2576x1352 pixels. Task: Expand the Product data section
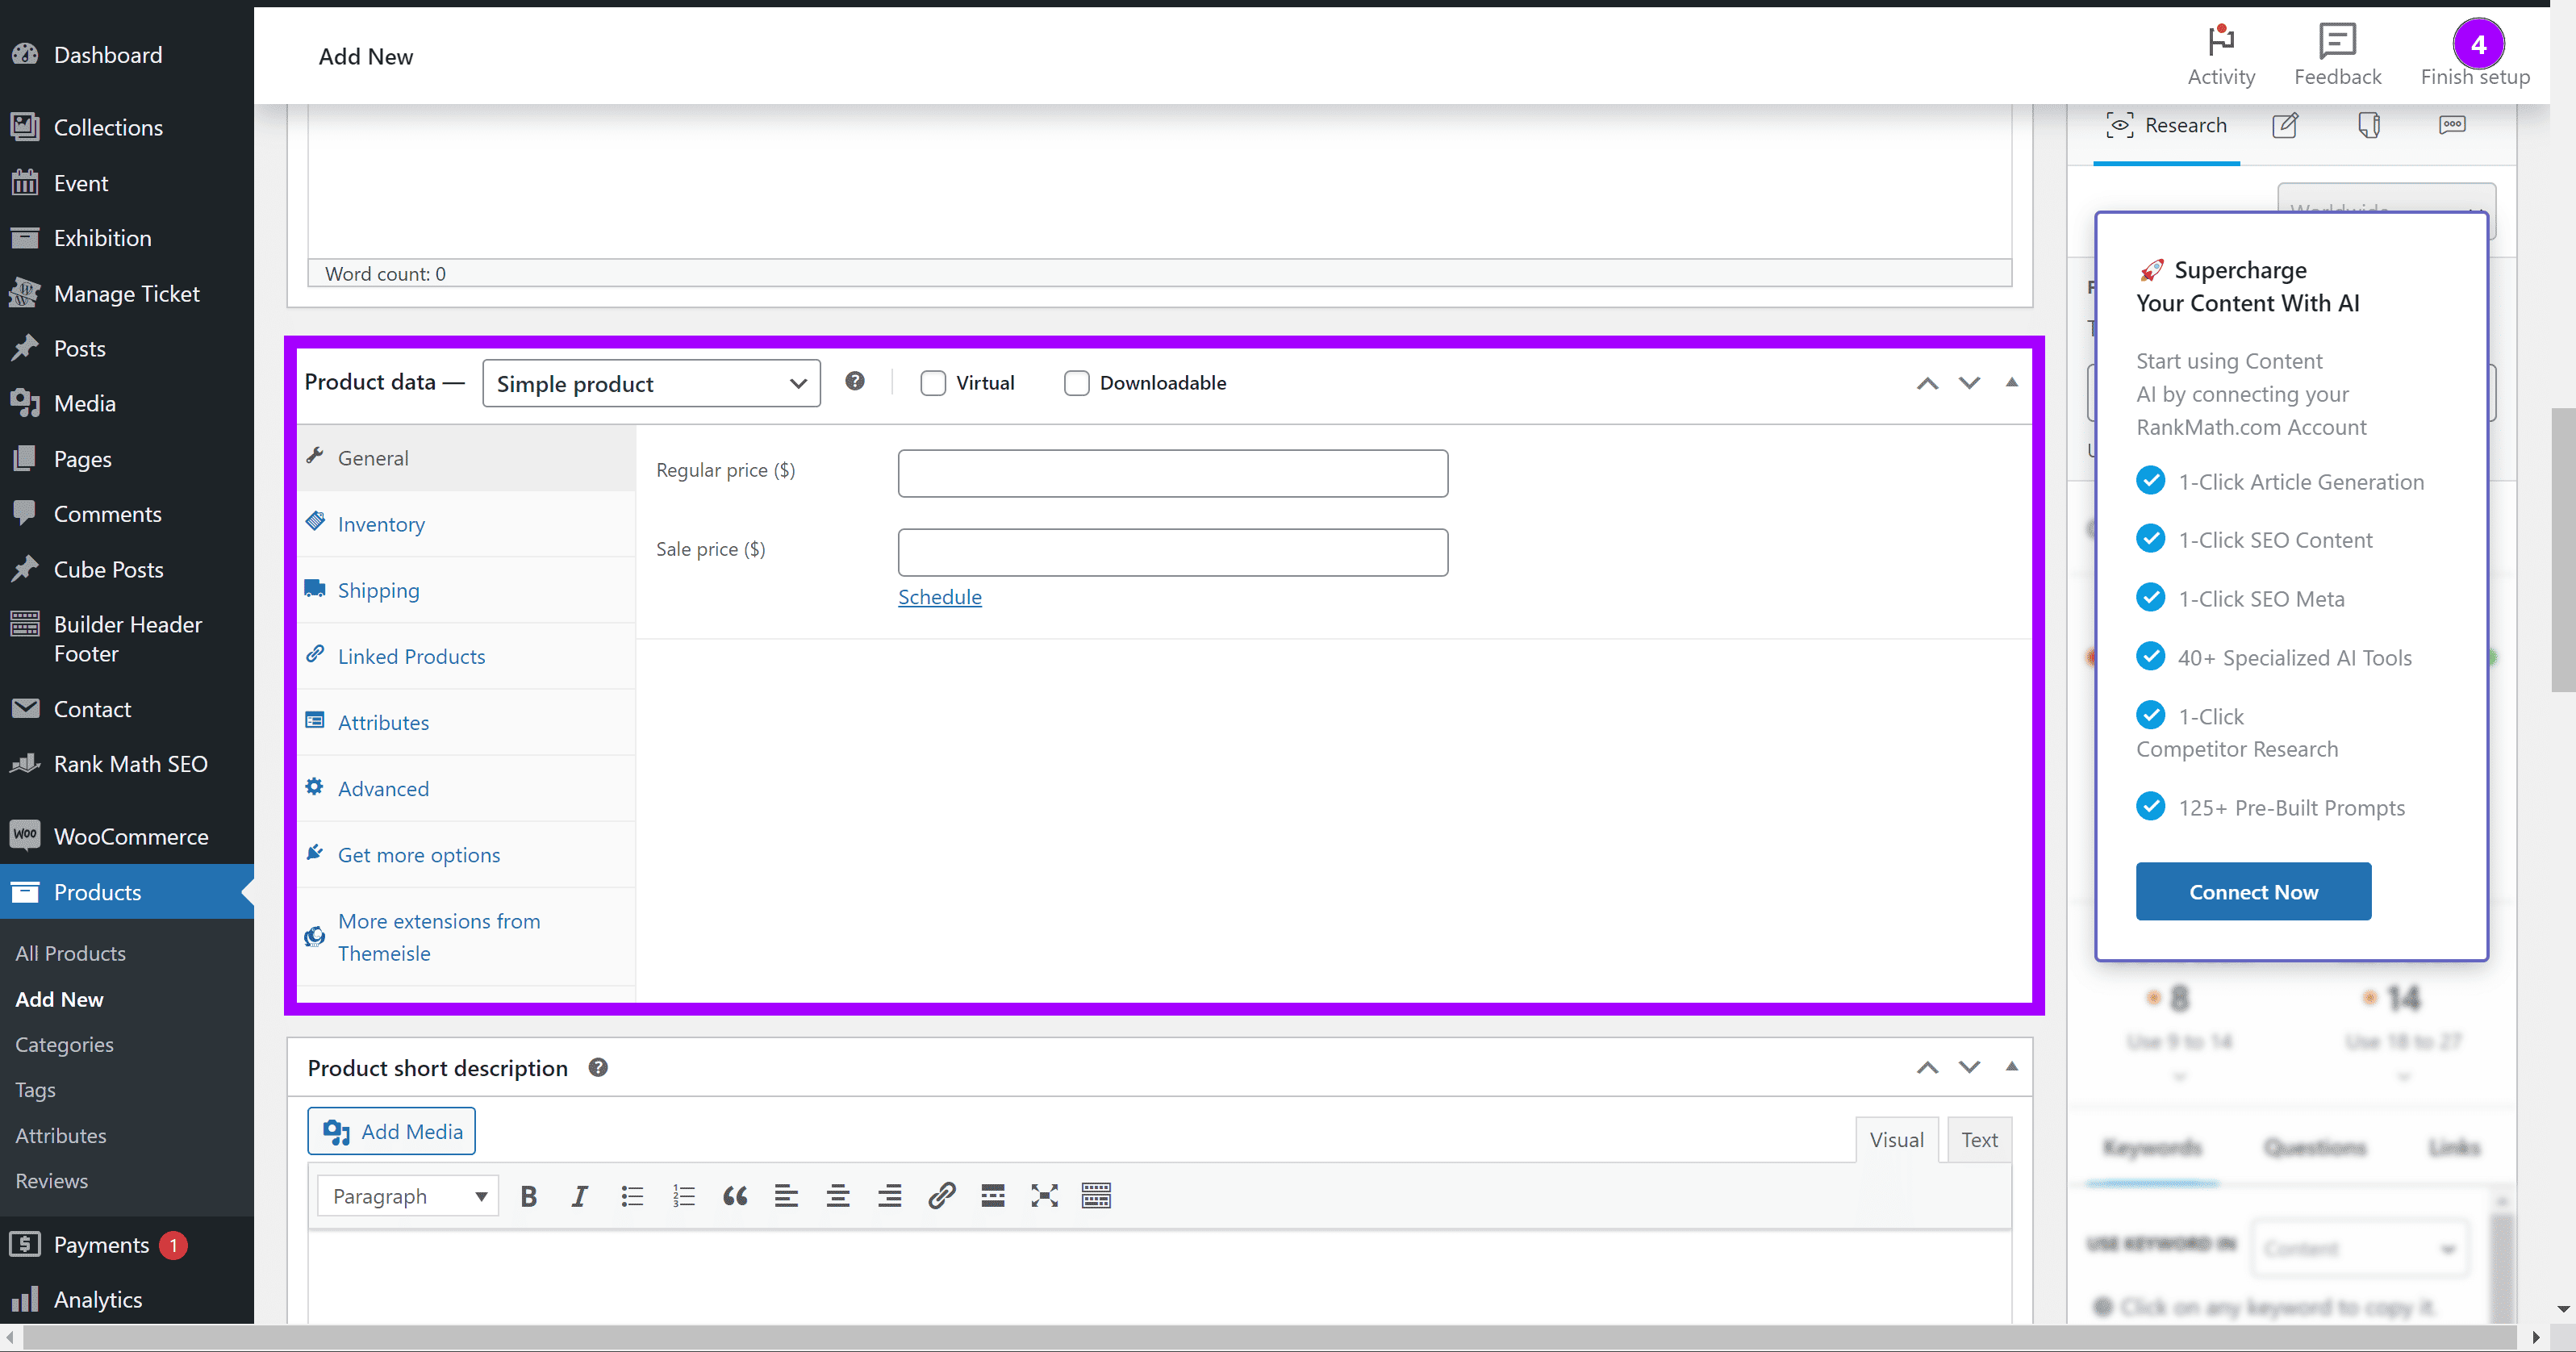pos(2010,382)
